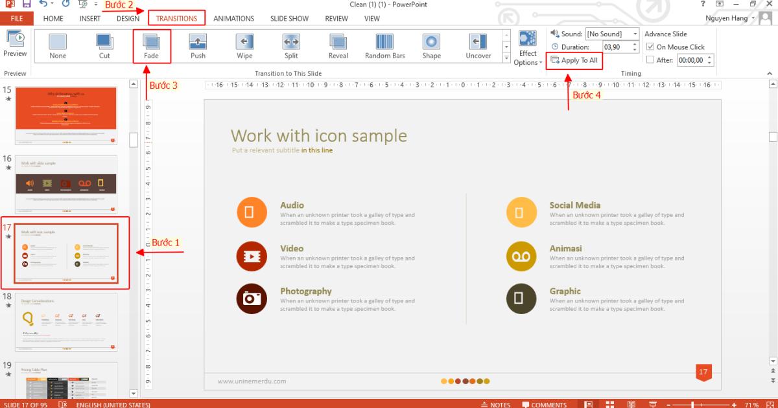Uncheck On Mouse Click
Screen dimensions: 778x408
pyautogui.click(x=650, y=47)
